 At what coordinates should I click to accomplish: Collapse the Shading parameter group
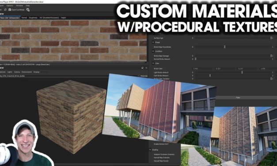[x=150, y=150]
